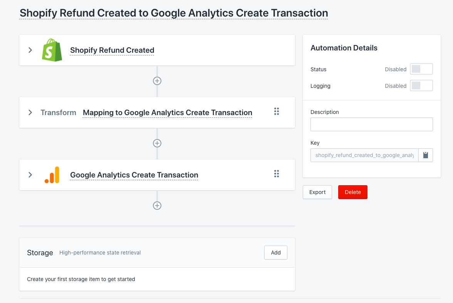The width and height of the screenshot is (453, 303).
Task: Rename the Shopify Refund Created step title
Action: 112,50
